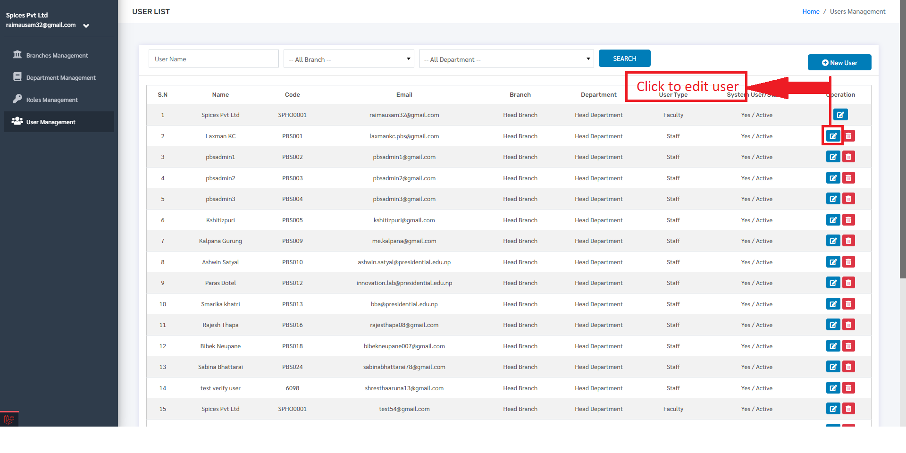Expand the account menu chevron

tap(86, 25)
